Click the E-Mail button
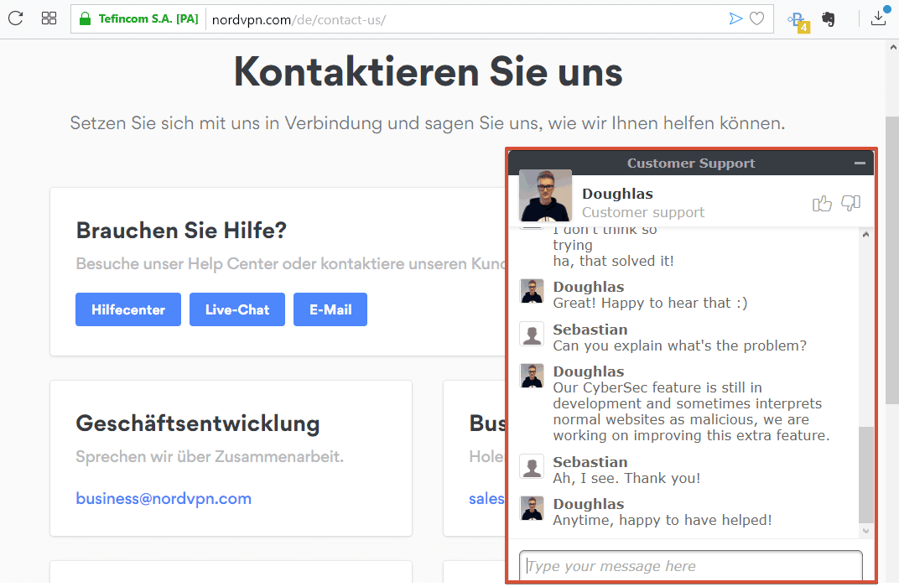 coord(330,309)
